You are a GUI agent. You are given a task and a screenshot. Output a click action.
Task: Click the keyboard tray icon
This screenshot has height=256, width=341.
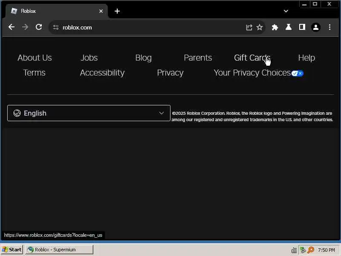(x=294, y=250)
